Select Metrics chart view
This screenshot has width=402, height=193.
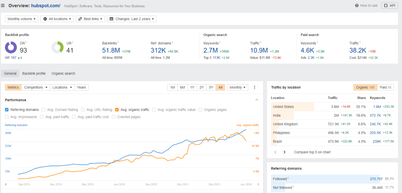13,87
